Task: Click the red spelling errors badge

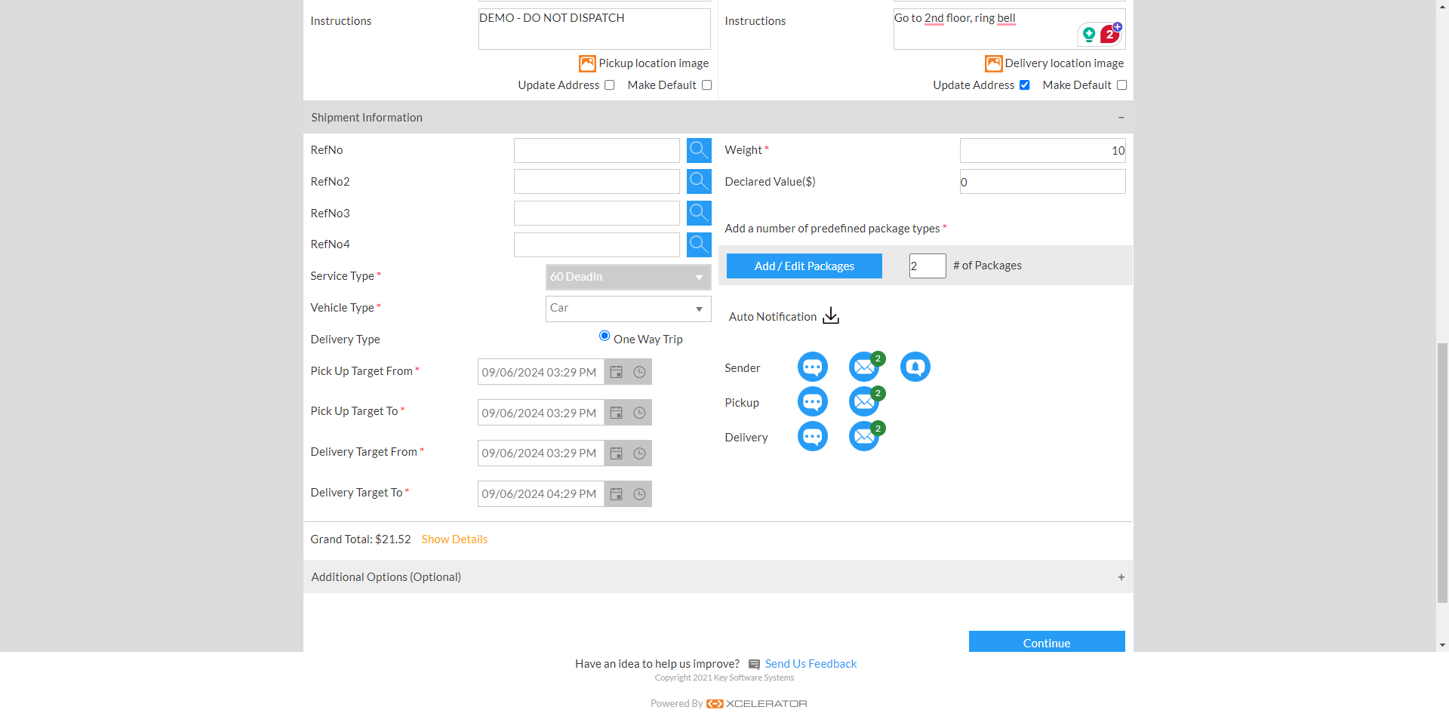Action: (x=1109, y=34)
